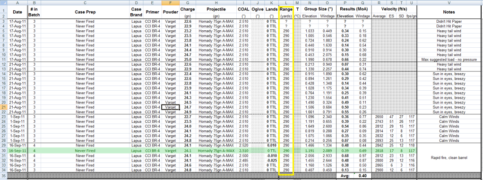Screen dimensions: 483x180
Task: Click charge value '25.0' in row 11
Action: point(187,59)
